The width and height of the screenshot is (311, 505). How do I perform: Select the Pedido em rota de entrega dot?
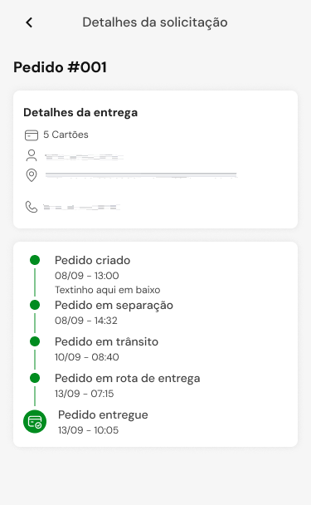click(35, 378)
